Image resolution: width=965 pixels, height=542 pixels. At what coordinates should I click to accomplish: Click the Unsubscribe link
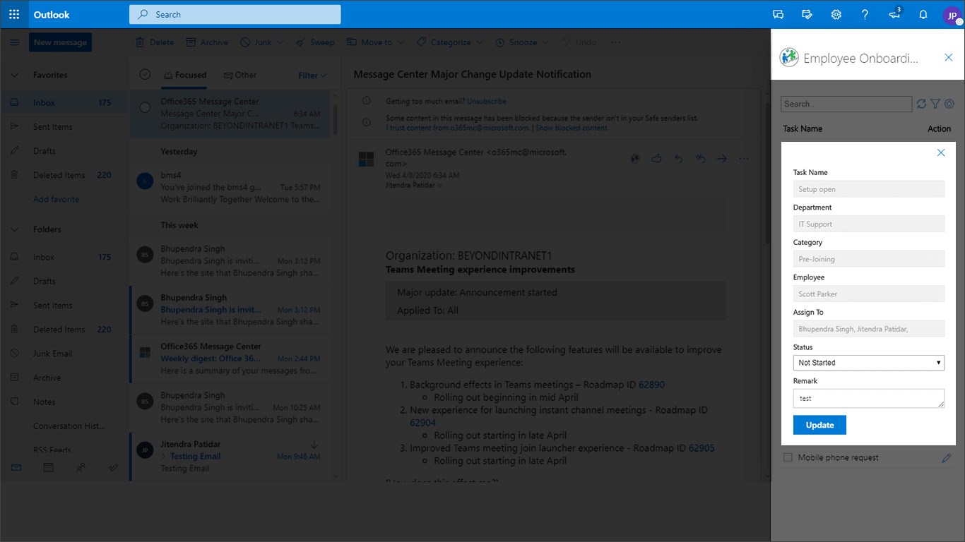(x=487, y=102)
